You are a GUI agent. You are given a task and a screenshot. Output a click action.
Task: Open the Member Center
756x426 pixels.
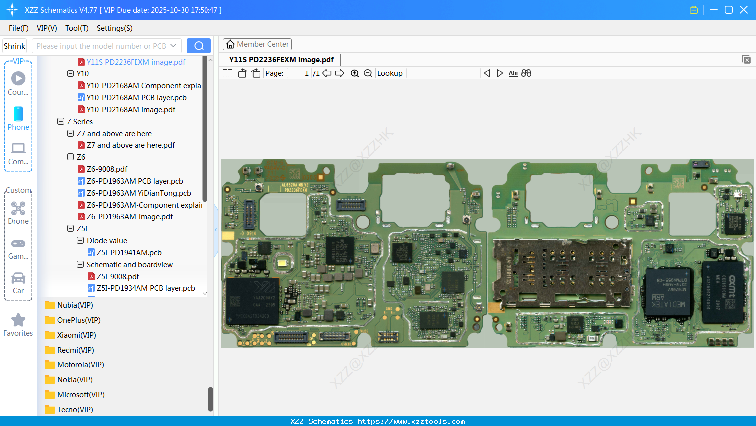coord(257,44)
